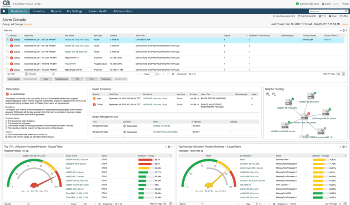
Task: Uncheck the first CHASSIS DOWN alarm checkbox
Action: pos(7,40)
